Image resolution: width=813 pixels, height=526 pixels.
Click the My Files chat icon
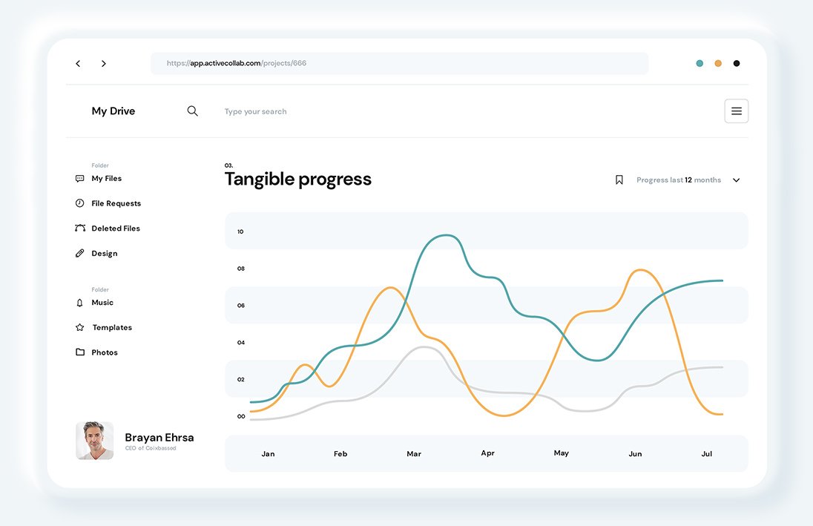(80, 179)
